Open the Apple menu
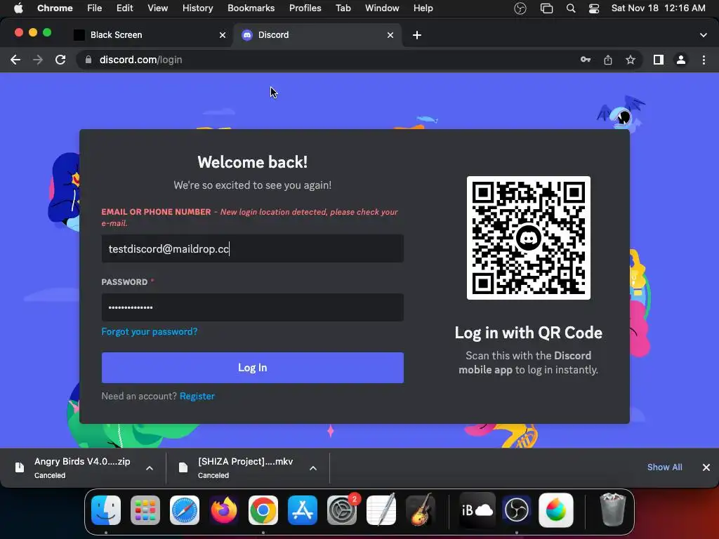The width and height of the screenshot is (719, 539). pyautogui.click(x=18, y=8)
